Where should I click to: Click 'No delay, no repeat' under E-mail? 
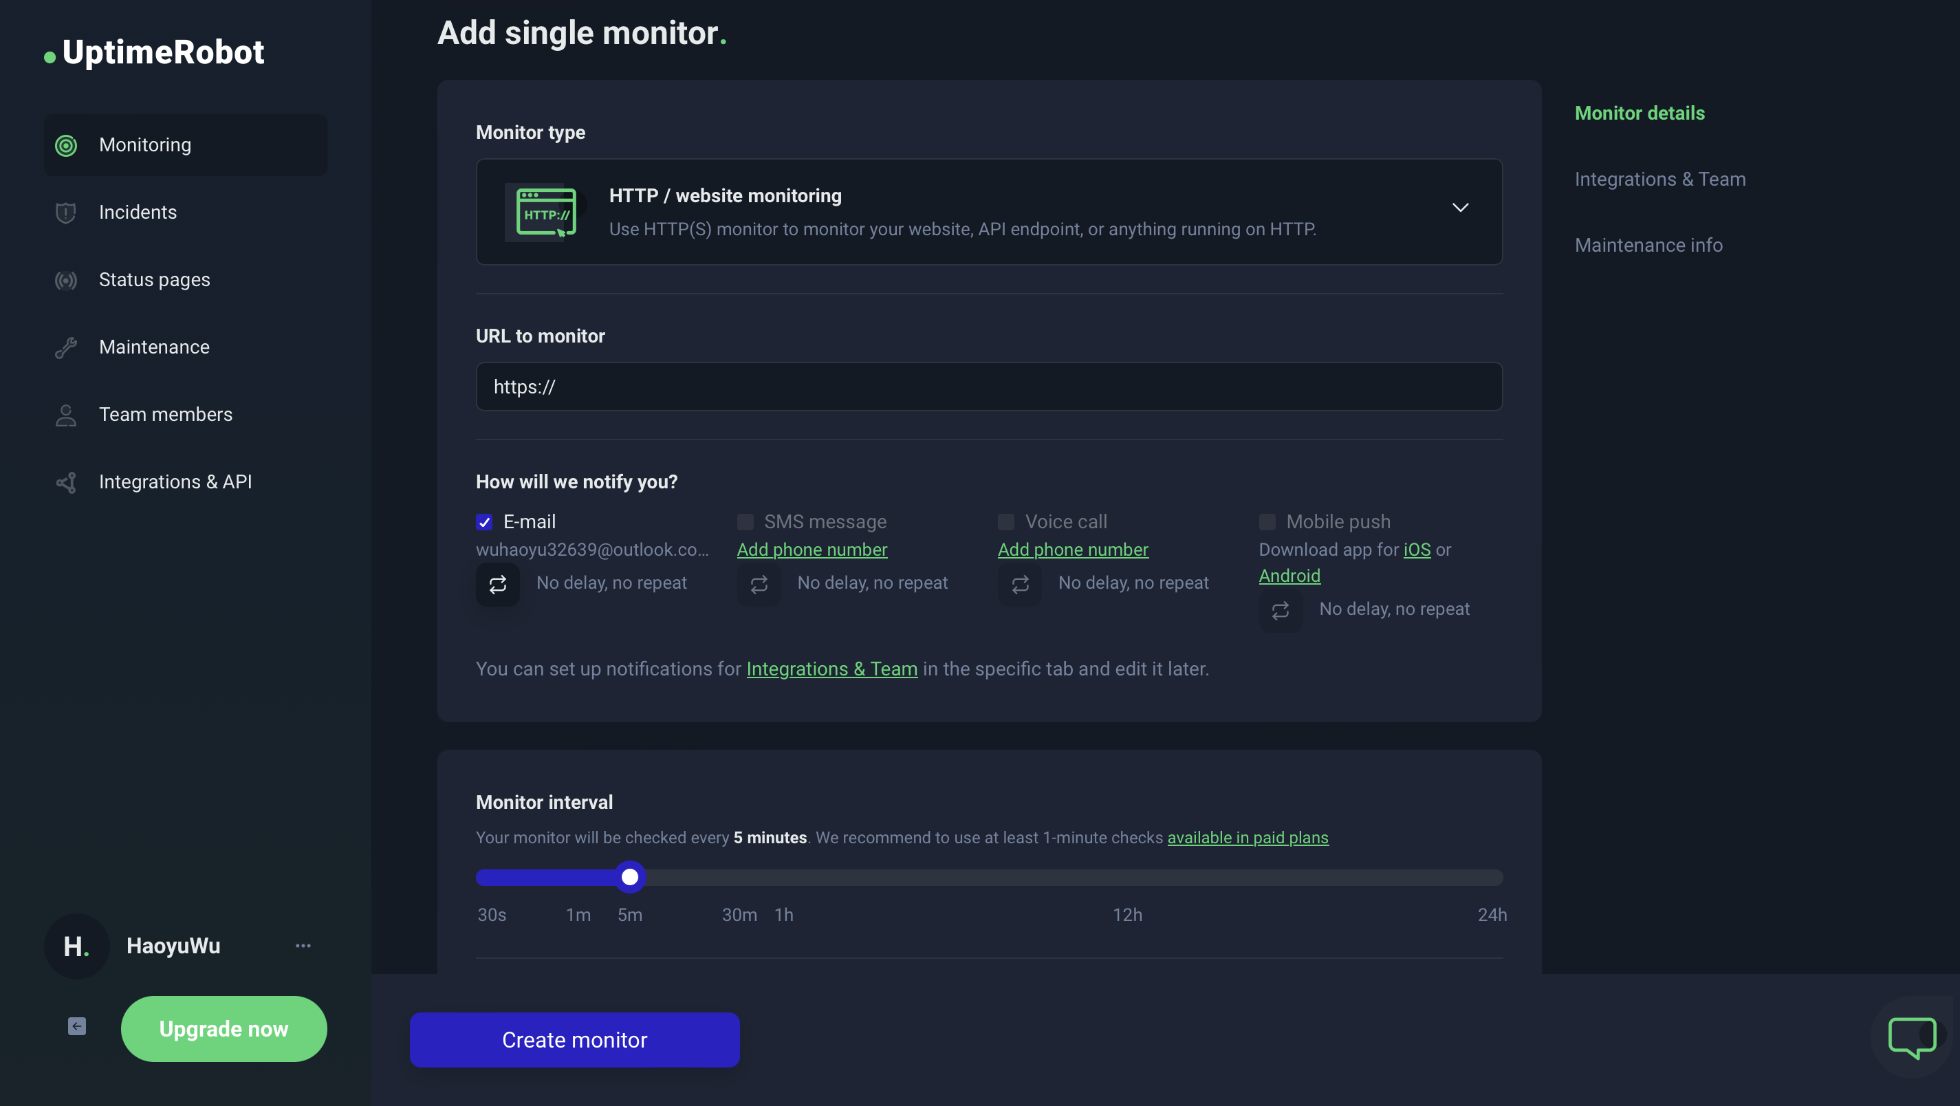coord(611,583)
